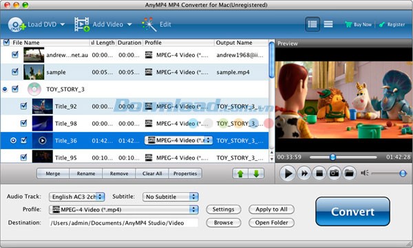
Task: Click the file list scroll-down arrow
Action: point(272,159)
